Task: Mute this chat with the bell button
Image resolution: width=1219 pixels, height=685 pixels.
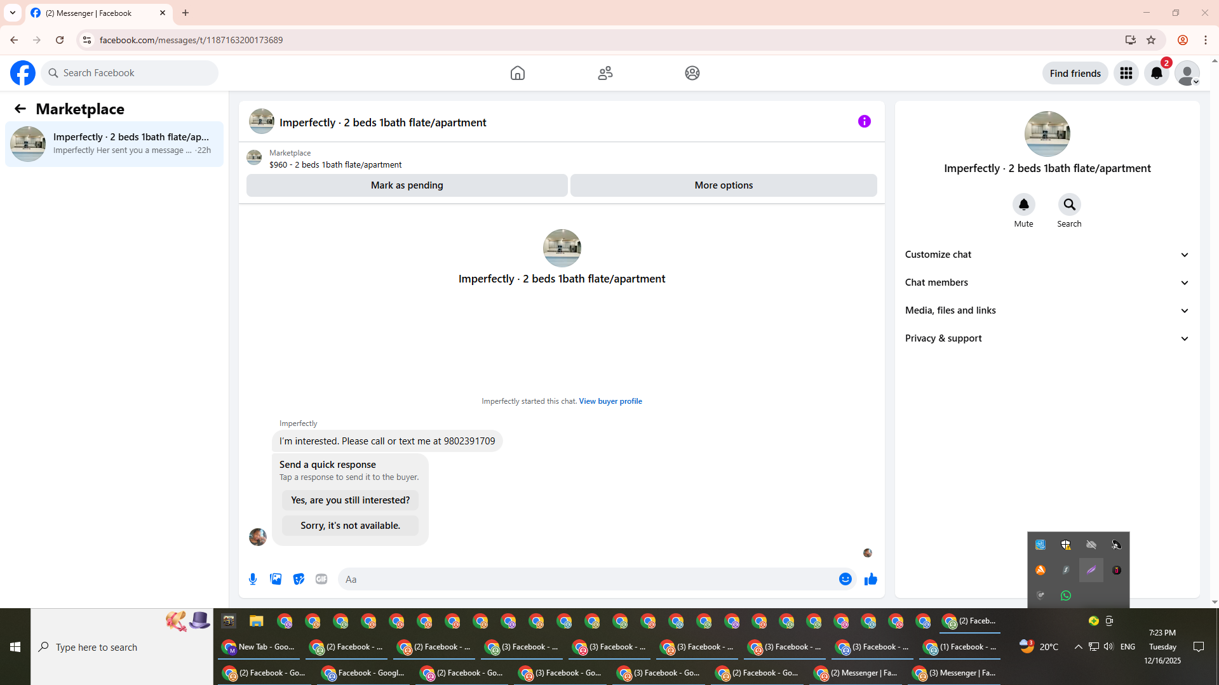Action: click(x=1024, y=204)
